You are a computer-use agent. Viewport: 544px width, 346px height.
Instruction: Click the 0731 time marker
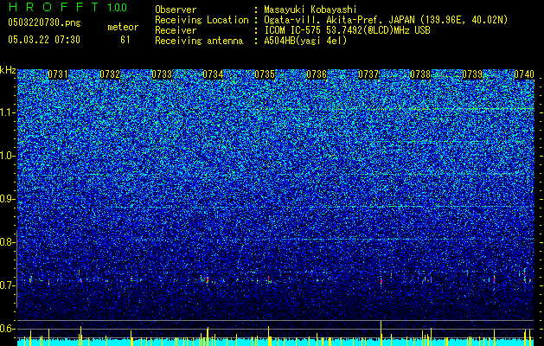coord(58,74)
